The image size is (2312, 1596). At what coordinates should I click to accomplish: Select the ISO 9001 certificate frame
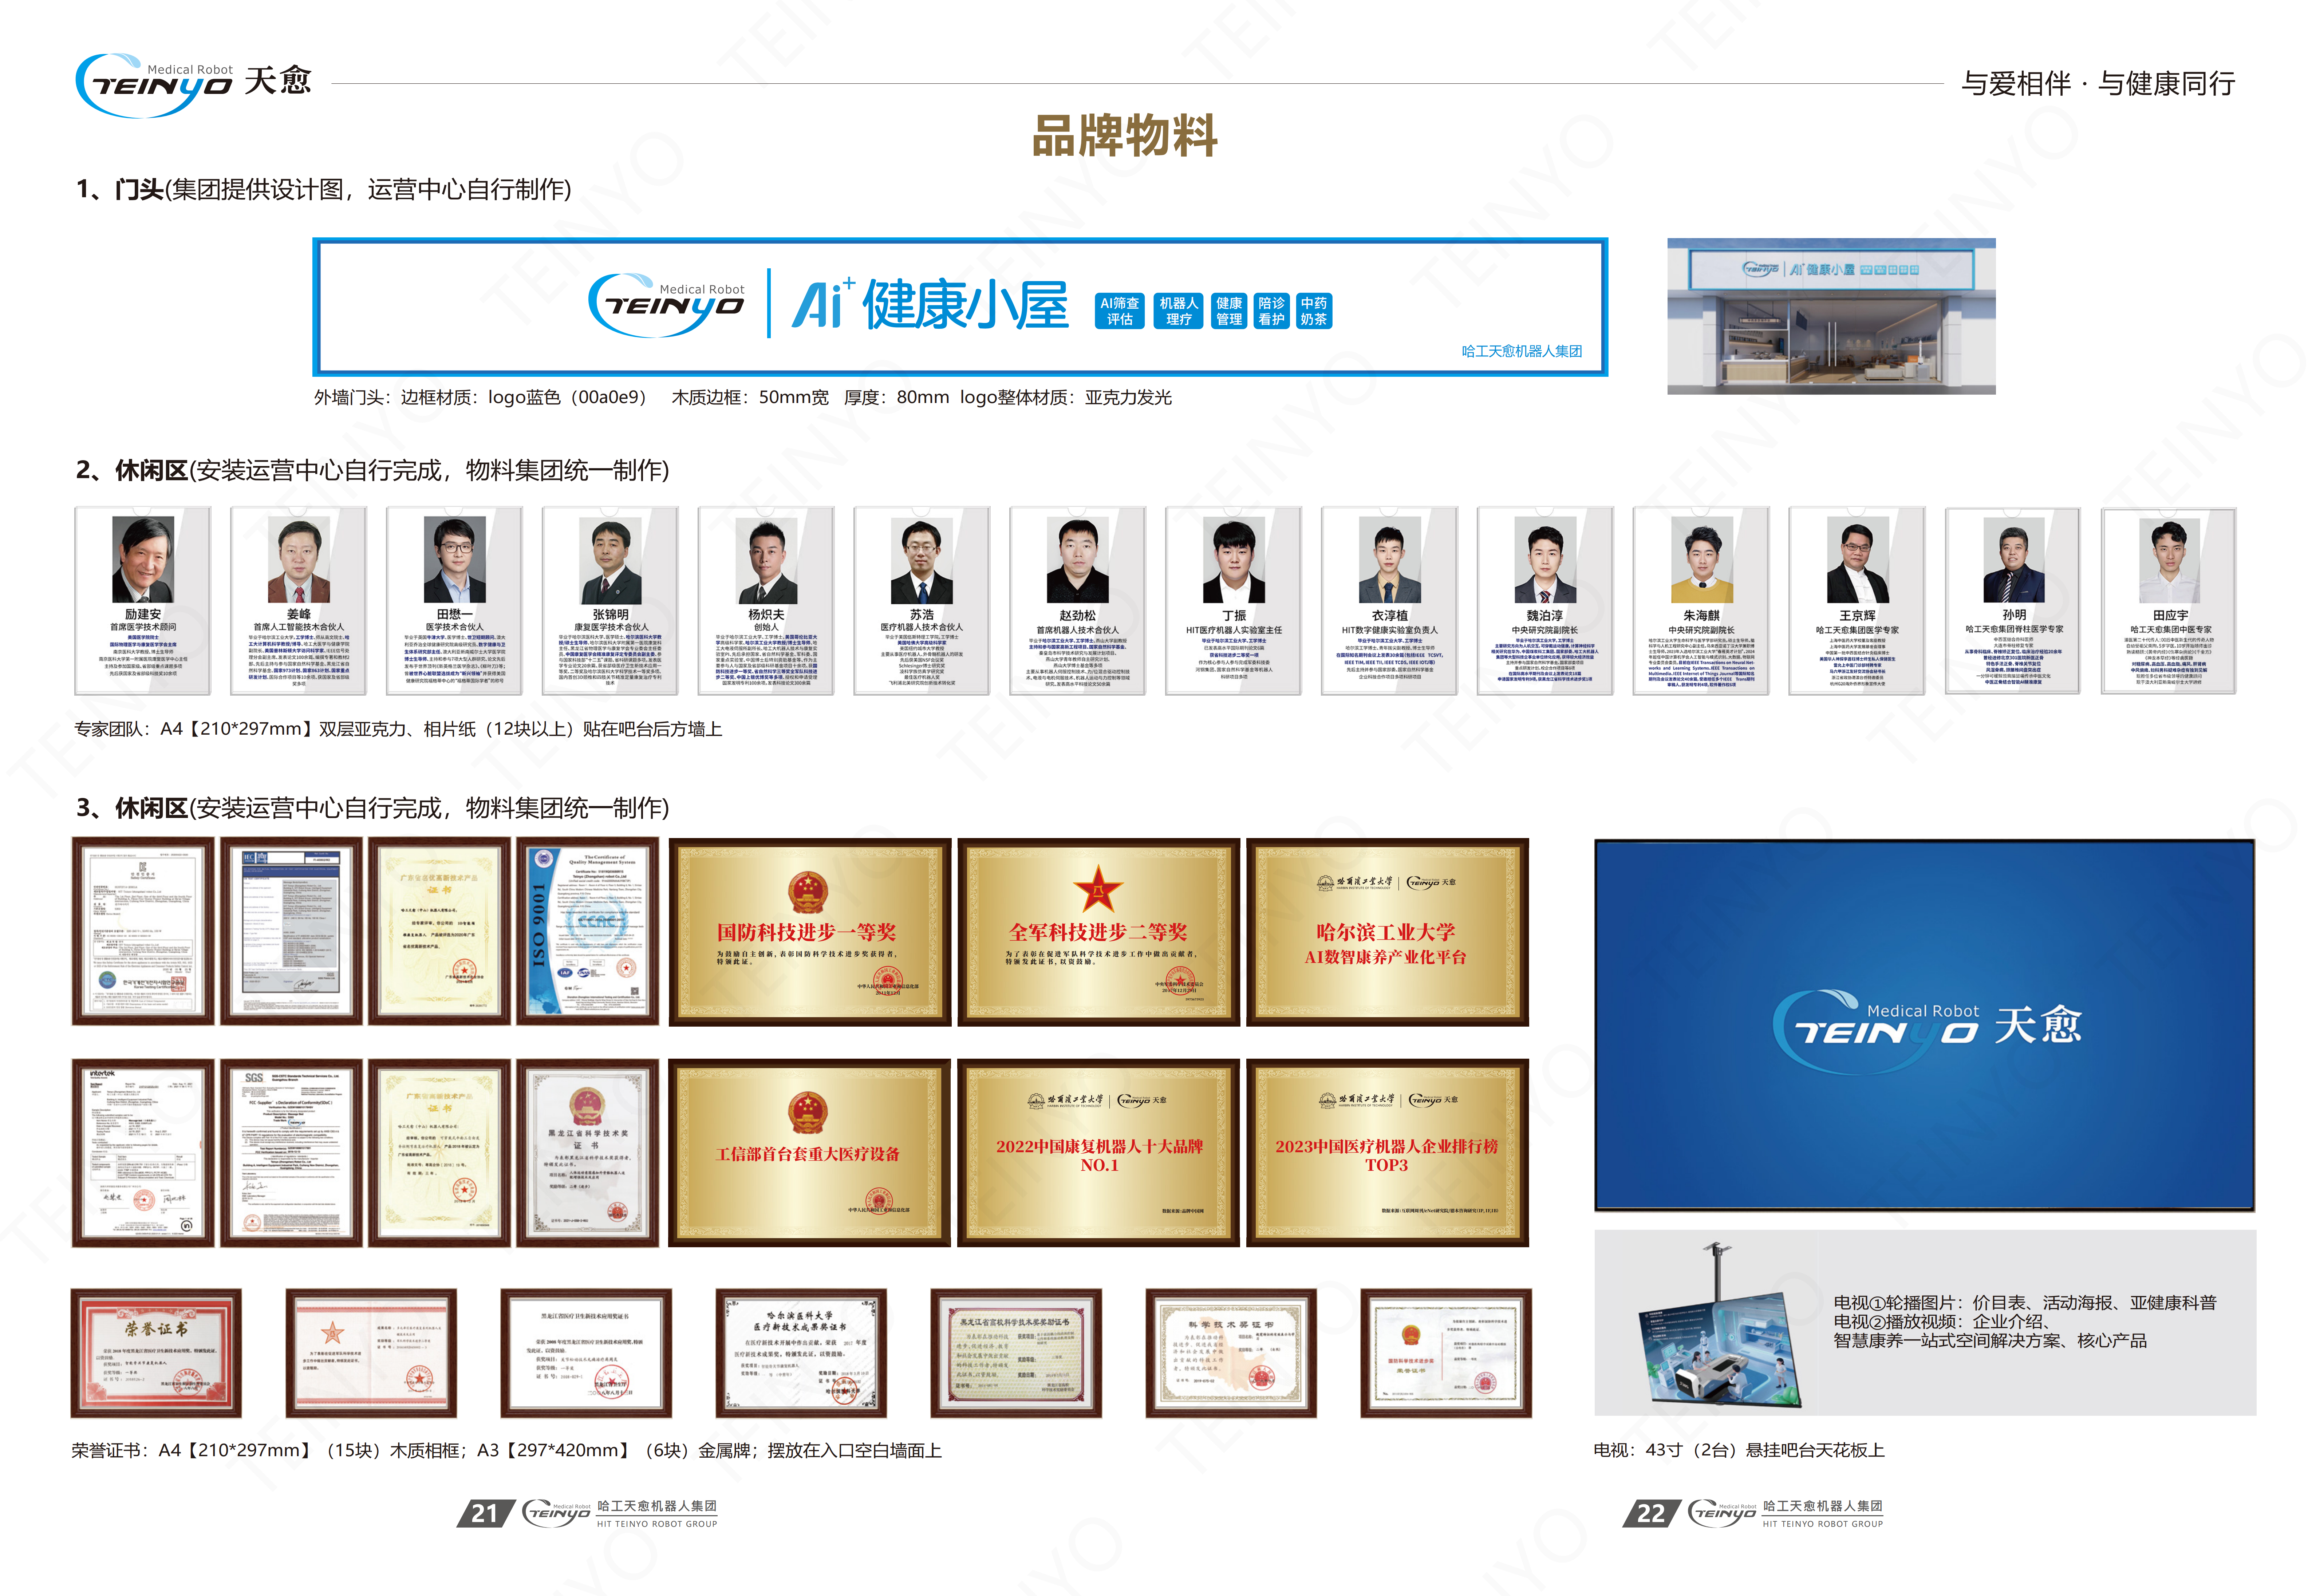pos(588,932)
